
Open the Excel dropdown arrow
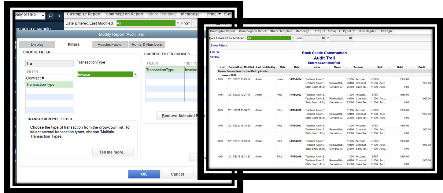click(x=353, y=31)
